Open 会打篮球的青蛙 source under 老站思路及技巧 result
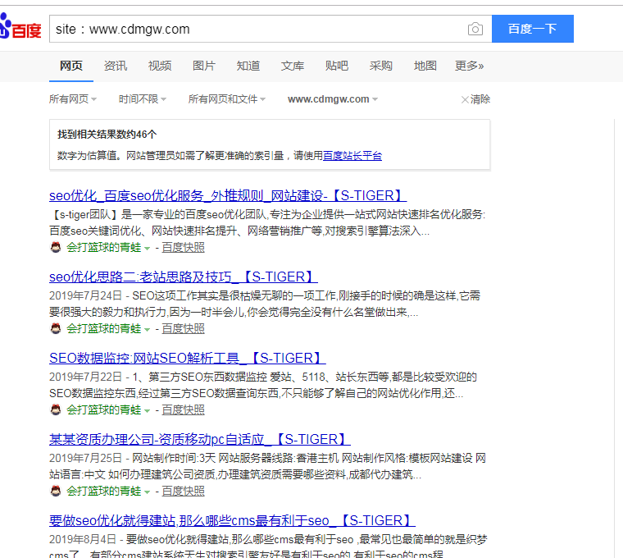This screenshot has width=623, height=558. tap(104, 328)
